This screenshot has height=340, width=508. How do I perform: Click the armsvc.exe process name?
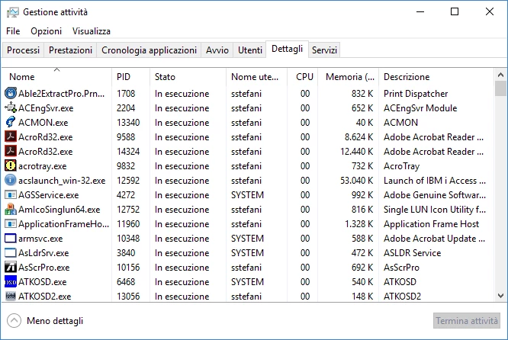[x=40, y=239]
